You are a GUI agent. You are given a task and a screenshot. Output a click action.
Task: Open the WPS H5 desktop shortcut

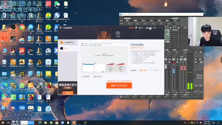pos(48,5)
